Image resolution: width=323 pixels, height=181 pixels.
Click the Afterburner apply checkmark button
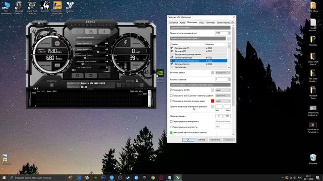tap(104, 75)
